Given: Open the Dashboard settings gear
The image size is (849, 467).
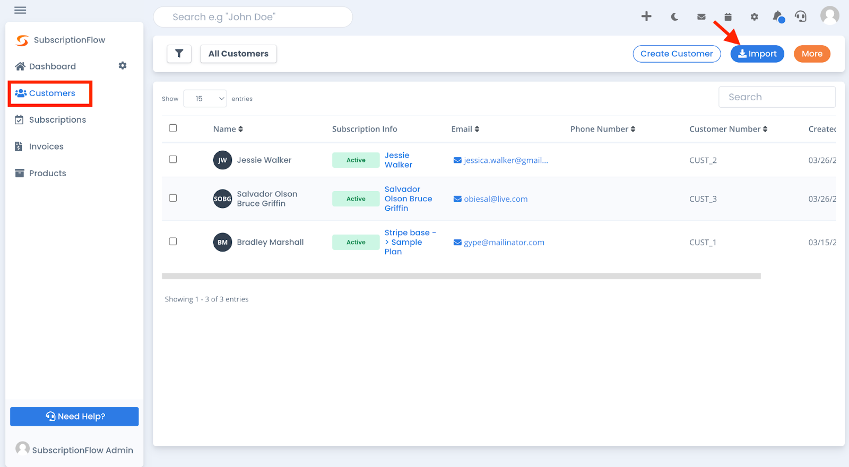Looking at the screenshot, I should pos(123,66).
